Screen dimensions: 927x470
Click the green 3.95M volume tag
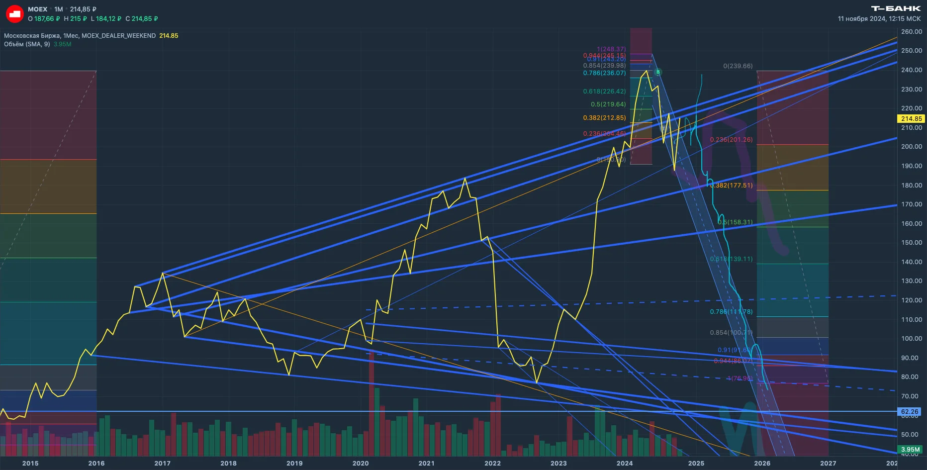tap(910, 449)
